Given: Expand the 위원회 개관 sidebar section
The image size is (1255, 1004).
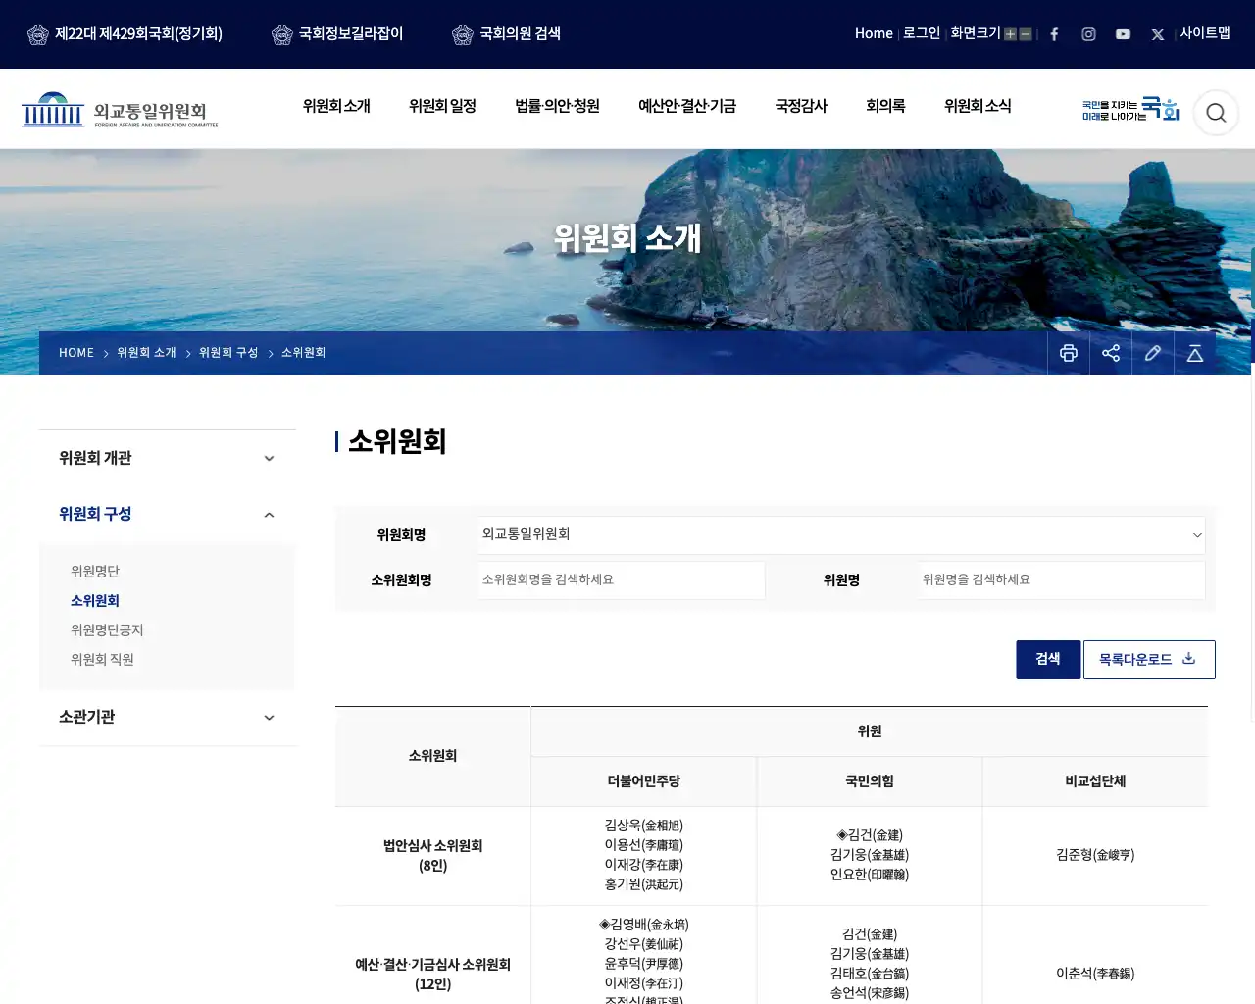Looking at the screenshot, I should [x=168, y=458].
